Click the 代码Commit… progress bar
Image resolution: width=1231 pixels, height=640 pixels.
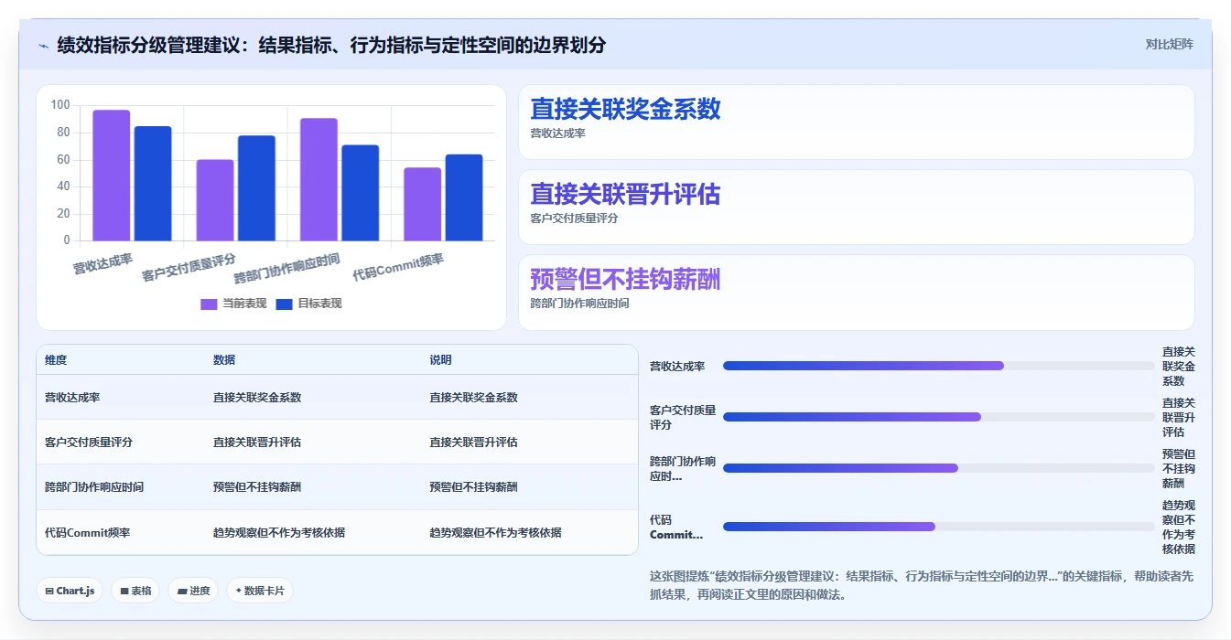pos(938,527)
